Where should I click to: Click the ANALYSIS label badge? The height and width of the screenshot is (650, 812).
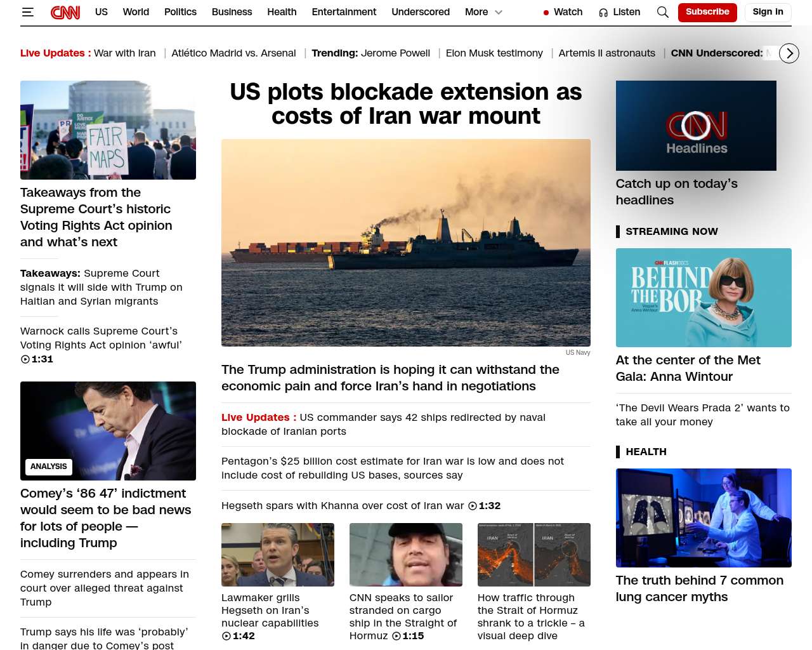(49, 467)
